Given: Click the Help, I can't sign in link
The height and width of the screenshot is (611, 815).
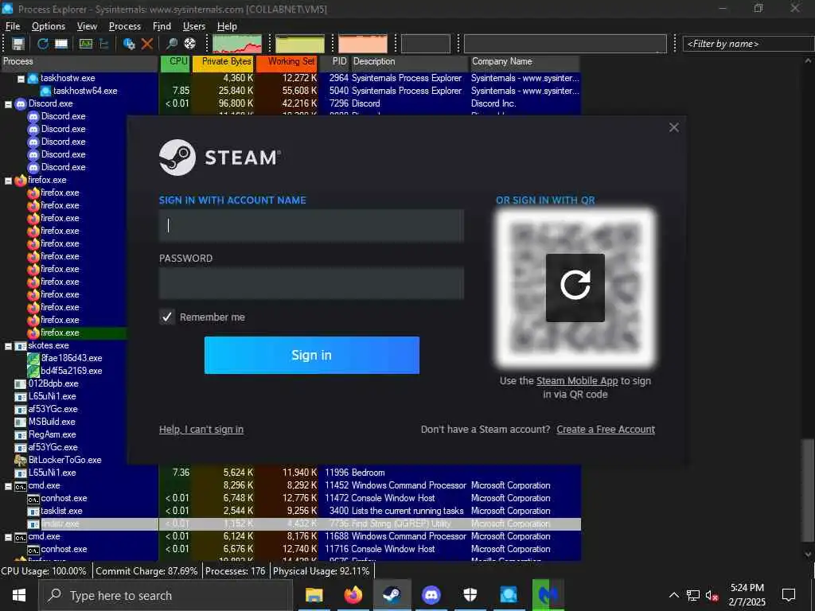Looking at the screenshot, I should point(201,429).
